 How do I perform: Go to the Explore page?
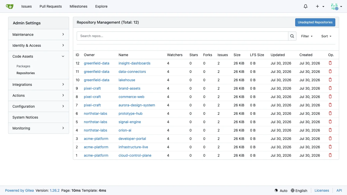pyautogui.click(x=101, y=6)
